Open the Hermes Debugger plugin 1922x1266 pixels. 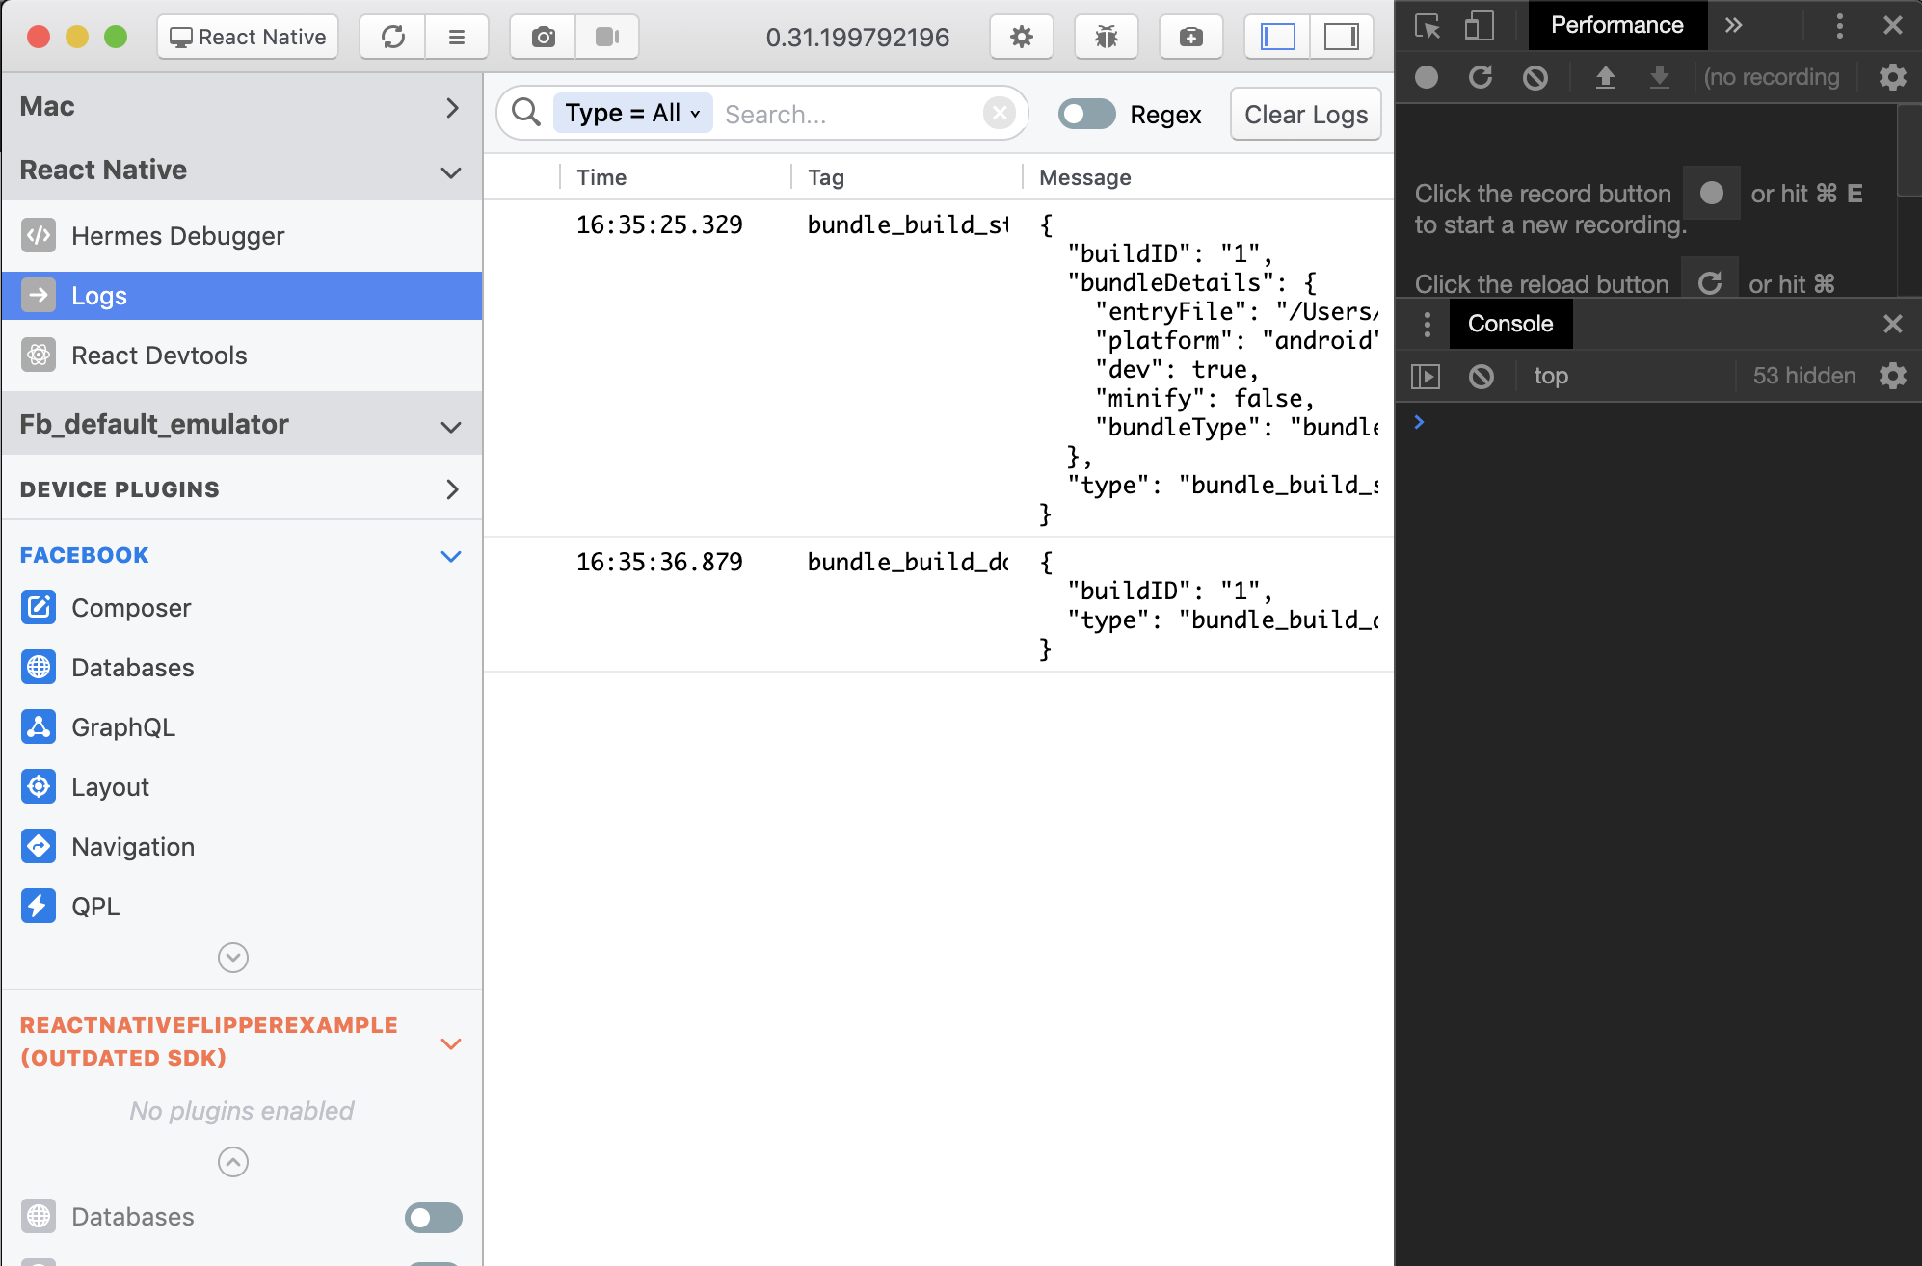[177, 236]
